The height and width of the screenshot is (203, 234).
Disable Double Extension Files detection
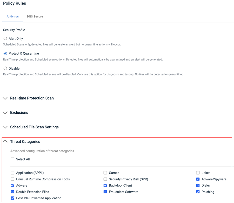point(12,192)
